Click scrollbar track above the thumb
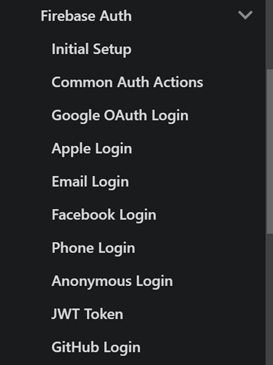Screen dimensions: 273x365 tap(269, 33)
